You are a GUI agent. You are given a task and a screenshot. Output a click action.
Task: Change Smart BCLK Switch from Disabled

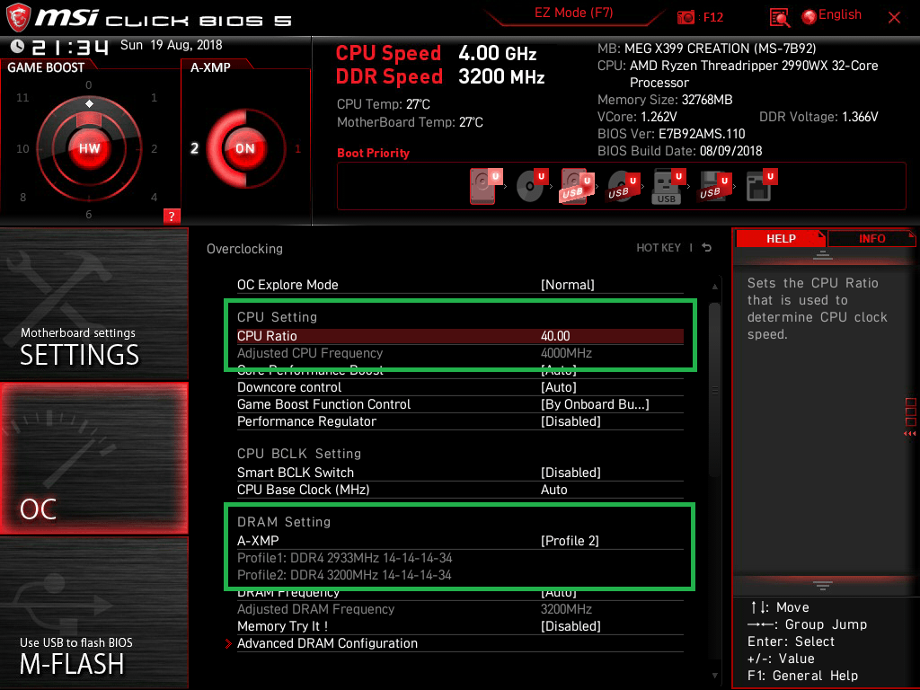[x=460, y=473]
